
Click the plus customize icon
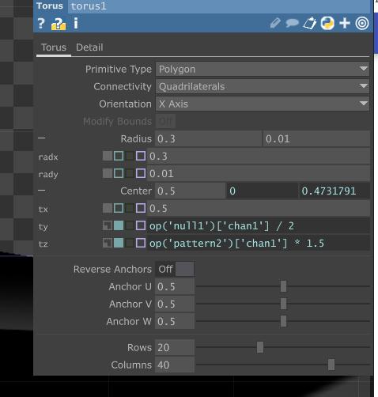[x=345, y=23]
